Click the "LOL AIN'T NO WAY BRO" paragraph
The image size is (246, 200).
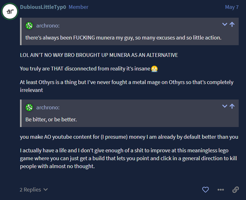99,55
